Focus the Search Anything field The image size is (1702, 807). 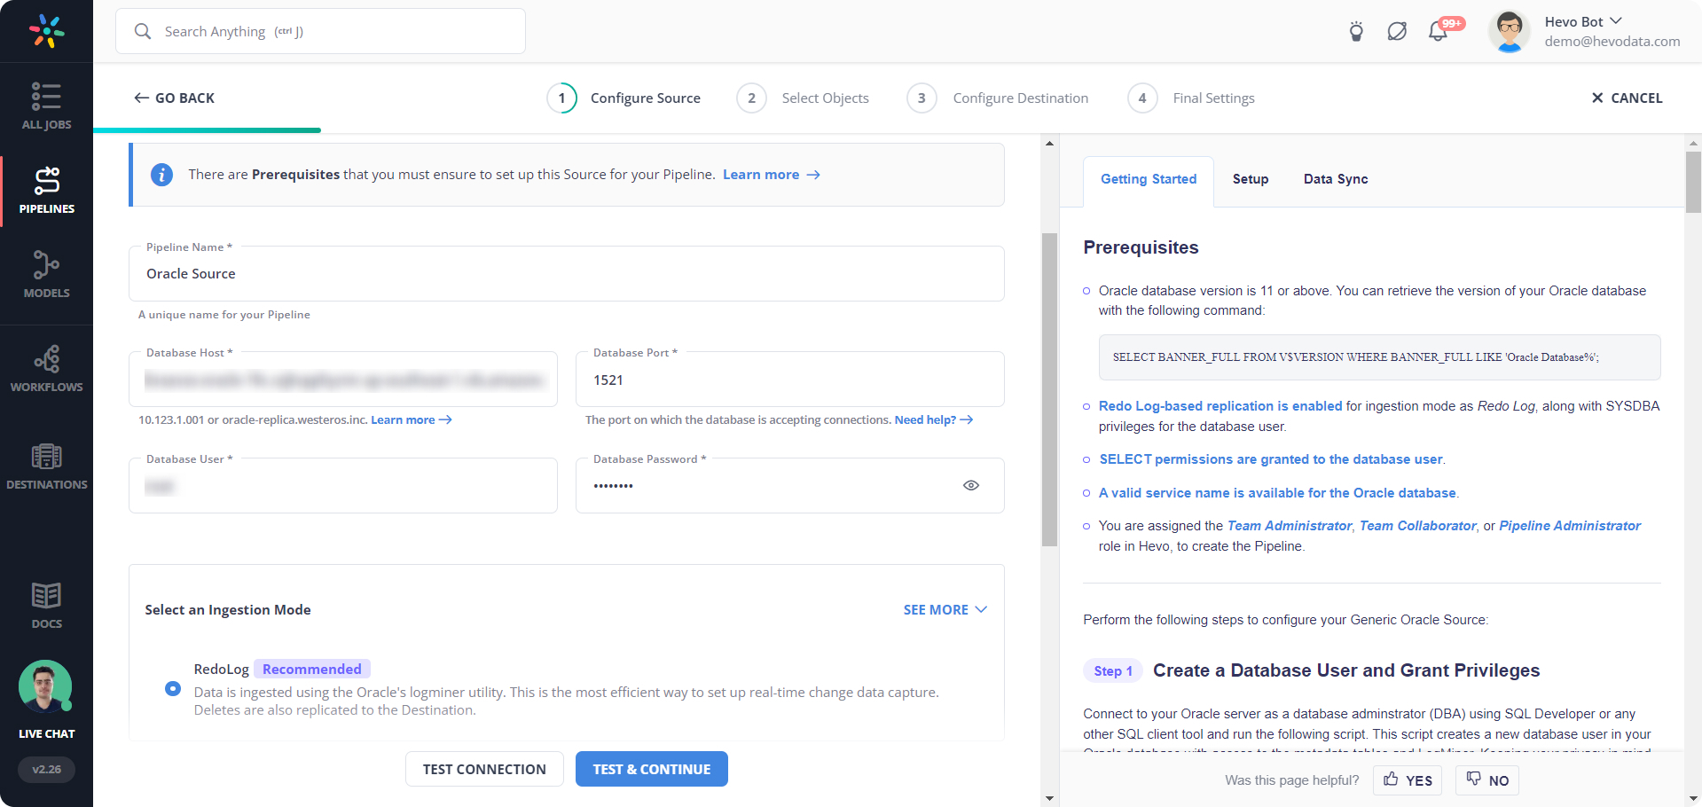(320, 31)
